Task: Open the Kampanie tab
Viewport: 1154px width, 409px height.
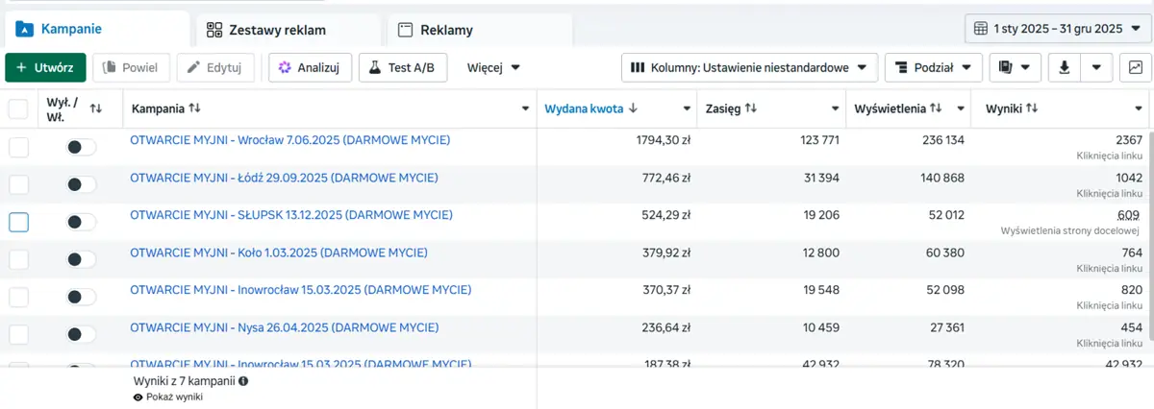Action: coord(97,30)
